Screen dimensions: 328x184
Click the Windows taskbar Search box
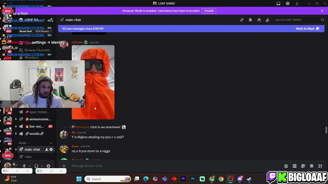pyautogui.click(x=108, y=179)
